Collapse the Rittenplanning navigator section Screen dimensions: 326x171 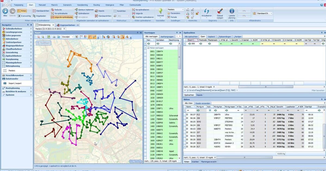17,66
